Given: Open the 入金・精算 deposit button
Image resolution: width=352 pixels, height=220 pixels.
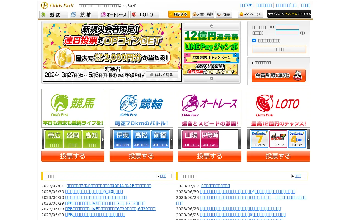Looking at the screenshot, I should [203, 14].
